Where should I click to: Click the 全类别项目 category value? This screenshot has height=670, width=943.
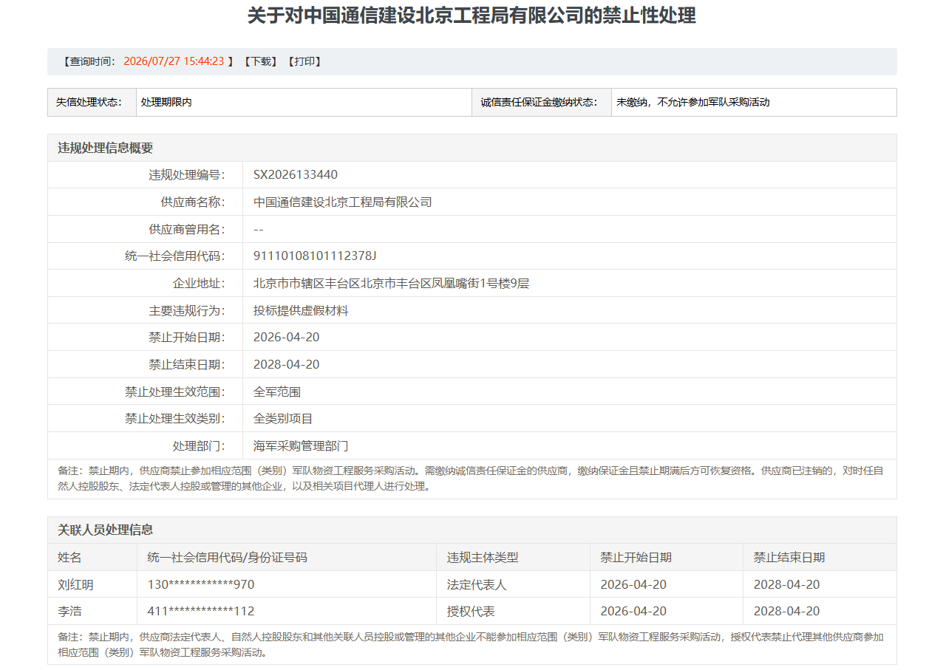(x=283, y=418)
